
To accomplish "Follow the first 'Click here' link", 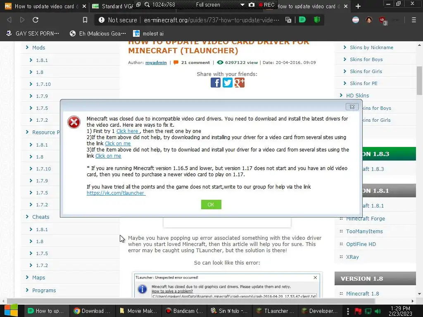I will [x=128, y=131].
